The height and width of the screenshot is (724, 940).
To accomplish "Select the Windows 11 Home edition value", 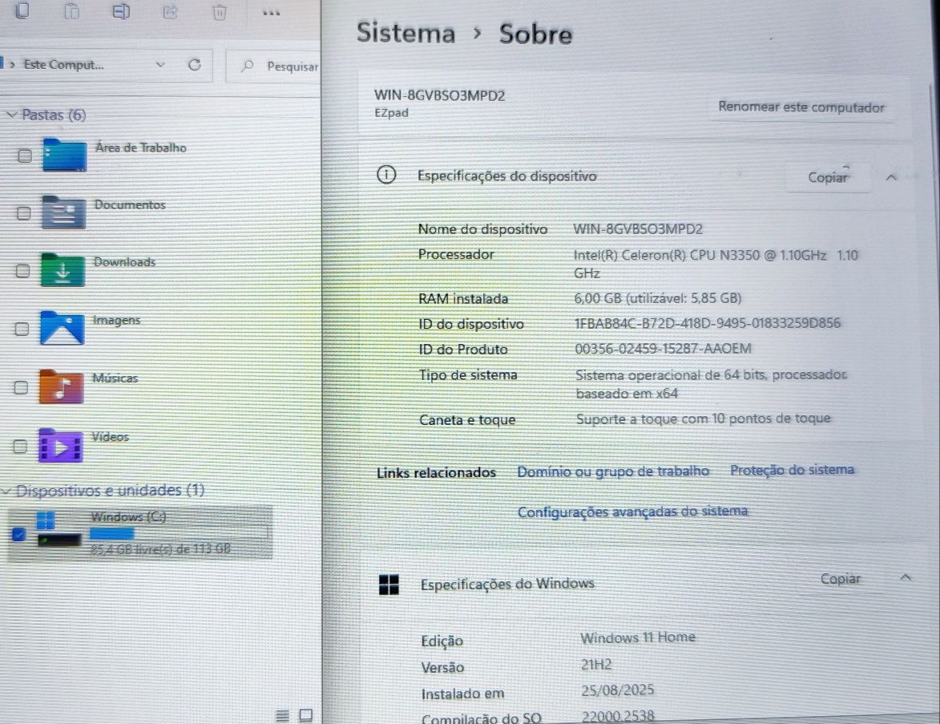I will pyautogui.click(x=638, y=637).
